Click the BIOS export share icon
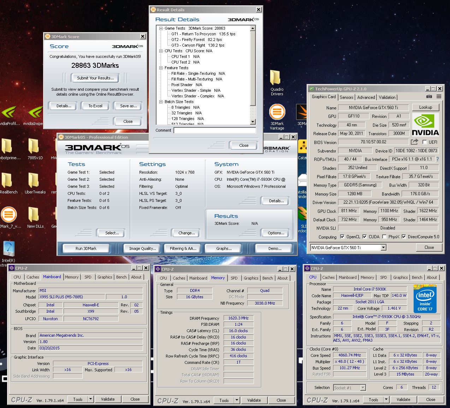This screenshot has height=408, width=450. (415, 142)
